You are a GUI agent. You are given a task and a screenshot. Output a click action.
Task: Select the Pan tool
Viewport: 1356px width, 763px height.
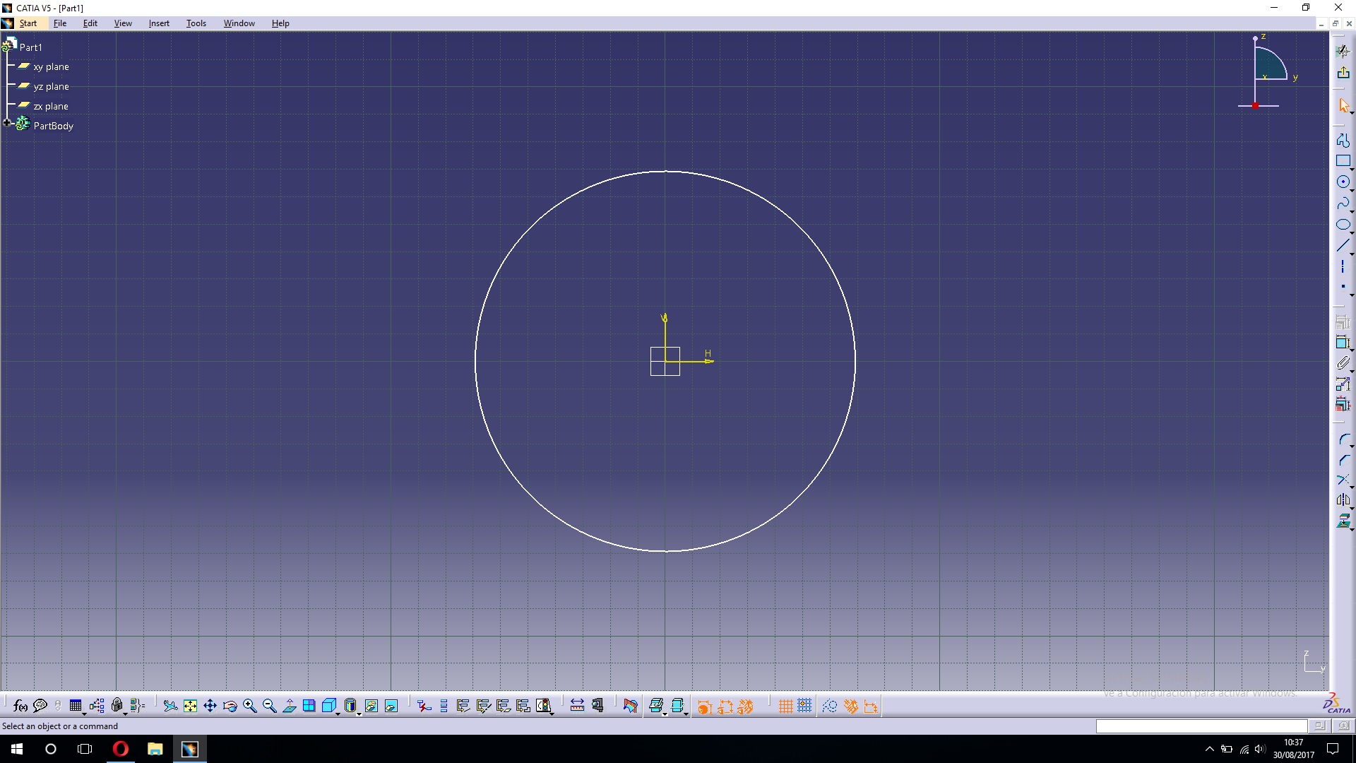point(209,706)
